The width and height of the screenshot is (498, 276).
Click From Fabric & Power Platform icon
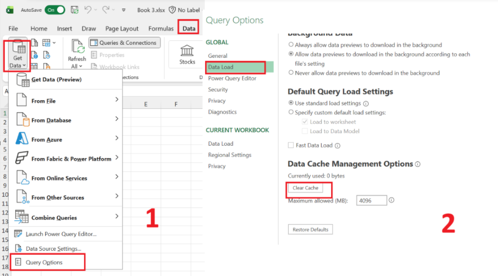[21, 157]
